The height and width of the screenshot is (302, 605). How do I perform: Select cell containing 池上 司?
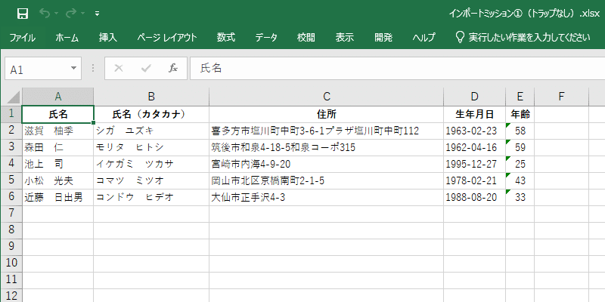pyautogui.click(x=58, y=164)
